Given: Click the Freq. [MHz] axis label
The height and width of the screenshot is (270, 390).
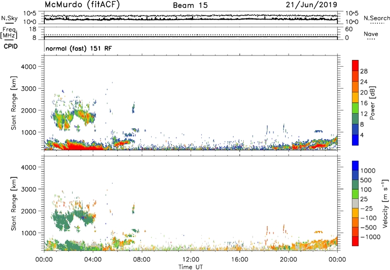Looking at the screenshot, I should tap(9, 33).
